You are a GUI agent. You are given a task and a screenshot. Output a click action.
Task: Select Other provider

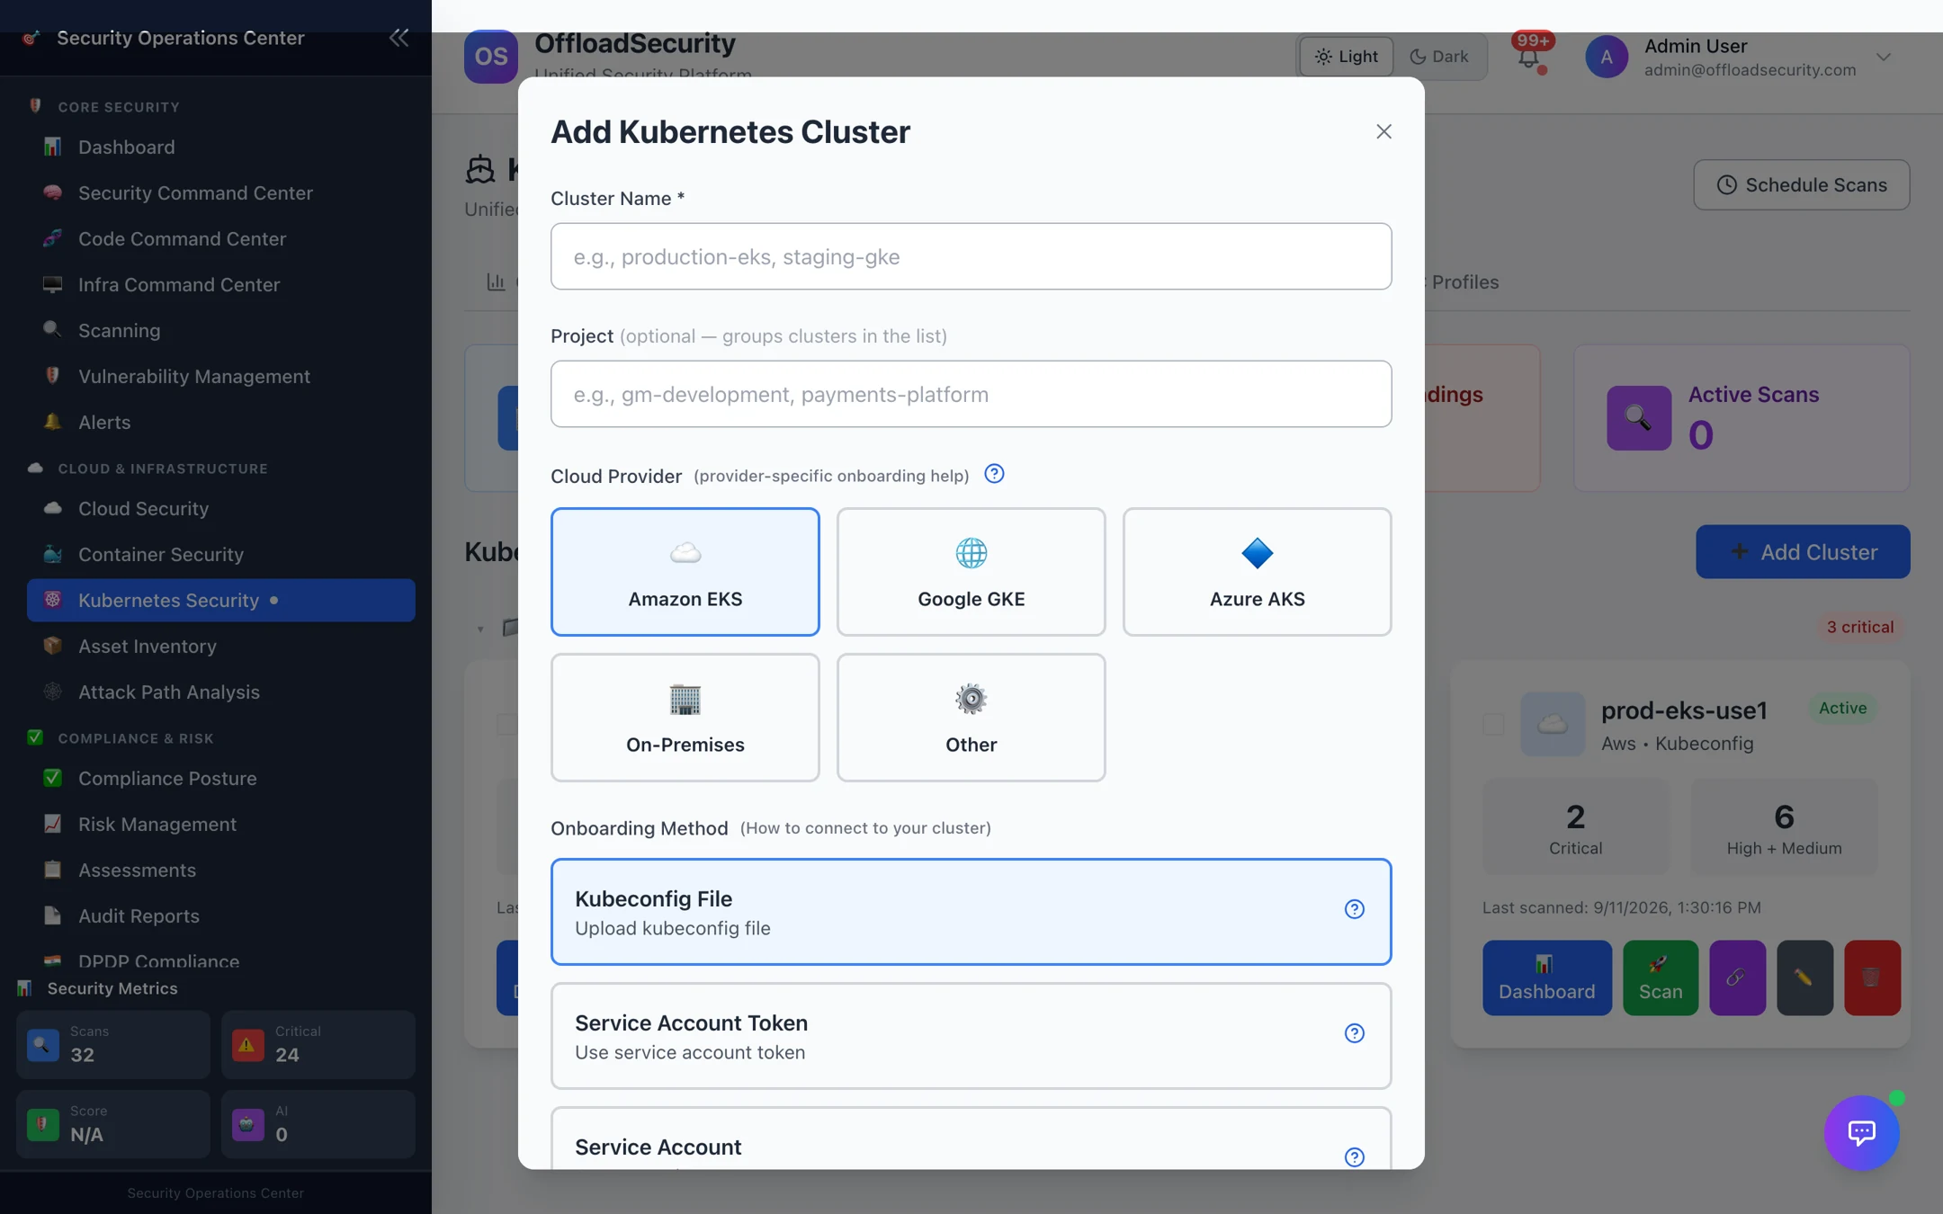click(971, 718)
